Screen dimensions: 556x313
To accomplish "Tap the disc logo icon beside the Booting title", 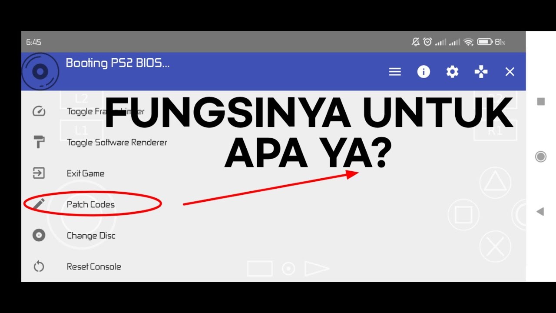I will tap(40, 71).
